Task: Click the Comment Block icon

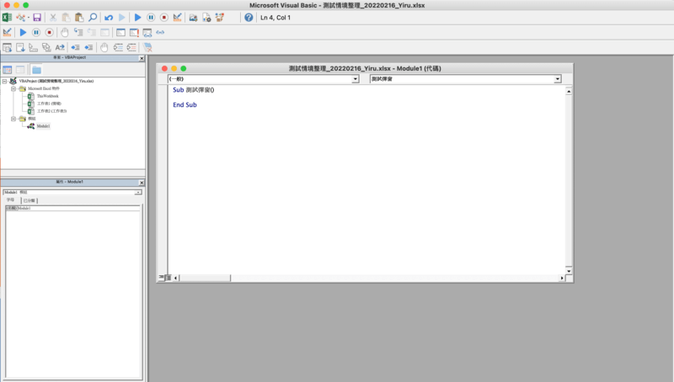Action: (x=118, y=47)
